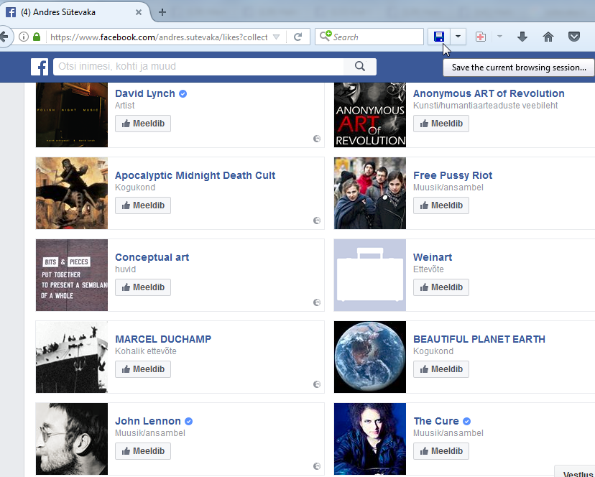The image size is (595, 477).
Task: Open the David Lynch thumbnail image
Action: [72, 115]
